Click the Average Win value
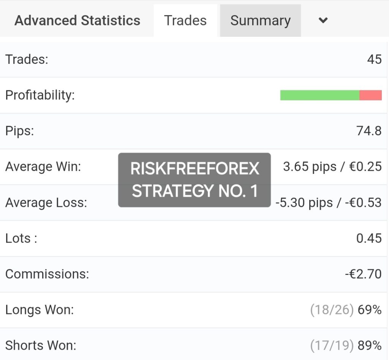This screenshot has width=389, height=360. (332, 167)
